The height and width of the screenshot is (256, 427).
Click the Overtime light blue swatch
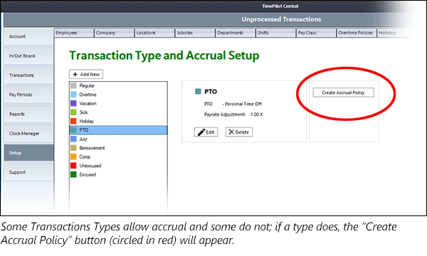click(73, 95)
